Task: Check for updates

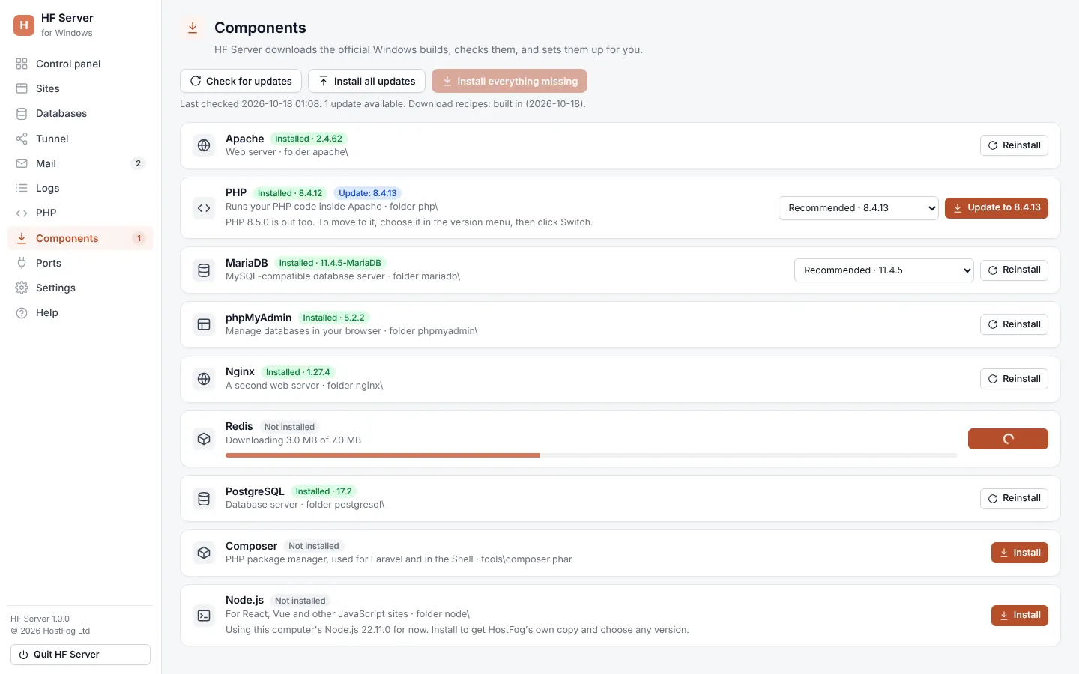Action: [241, 81]
